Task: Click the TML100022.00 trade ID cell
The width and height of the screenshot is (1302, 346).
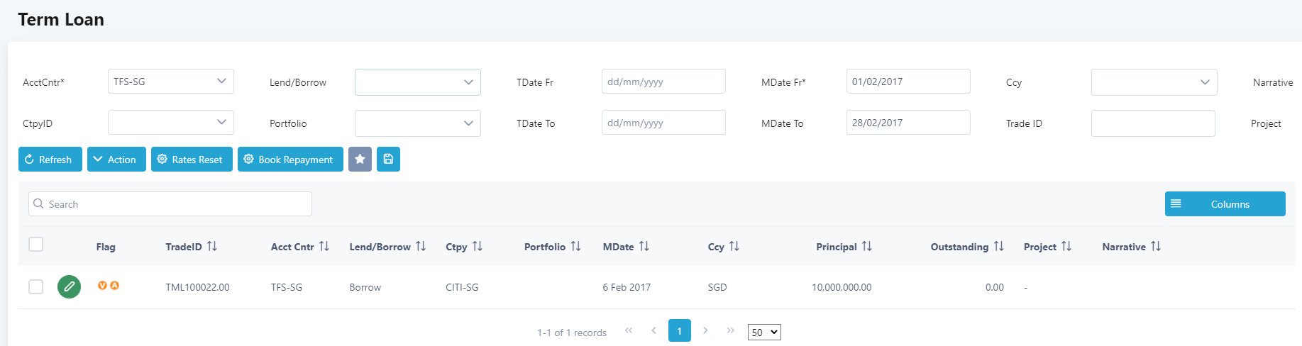Action: click(198, 287)
